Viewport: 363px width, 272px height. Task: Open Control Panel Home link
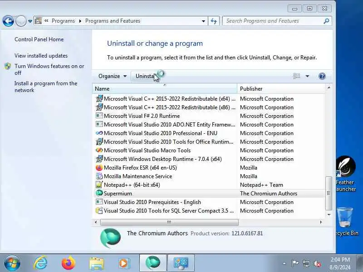pos(39,39)
